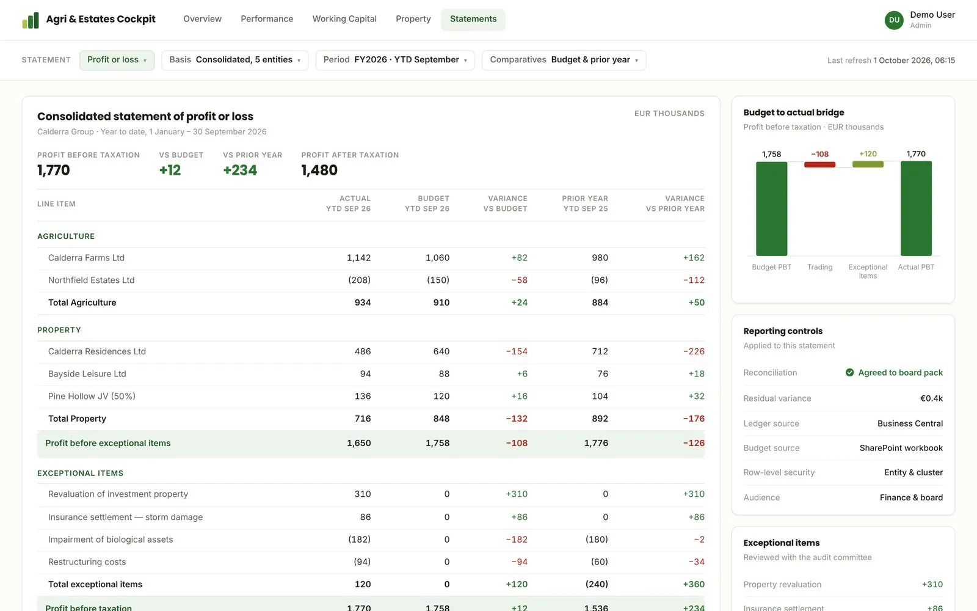Open the Overview tab

(x=202, y=19)
